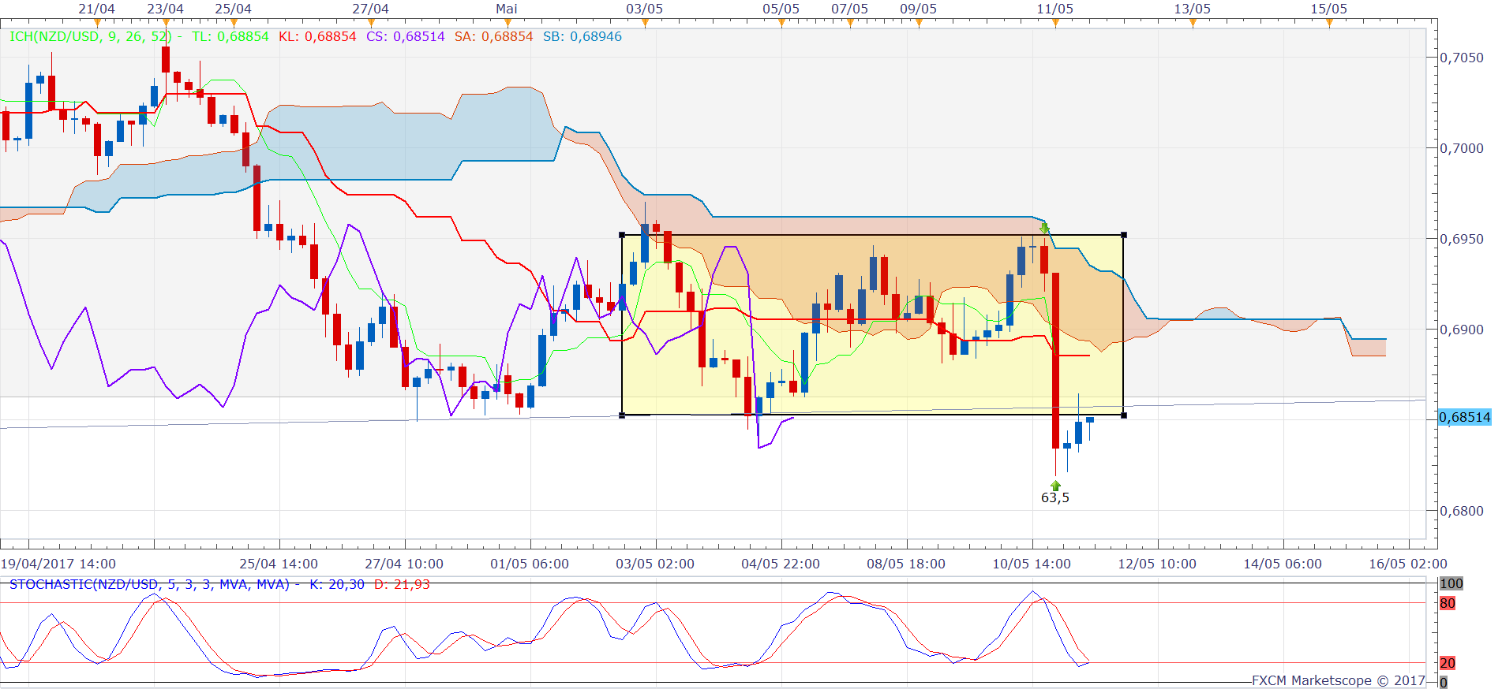Click the green up arrow above 63,5
The height and width of the screenshot is (689, 1502).
[1055, 485]
